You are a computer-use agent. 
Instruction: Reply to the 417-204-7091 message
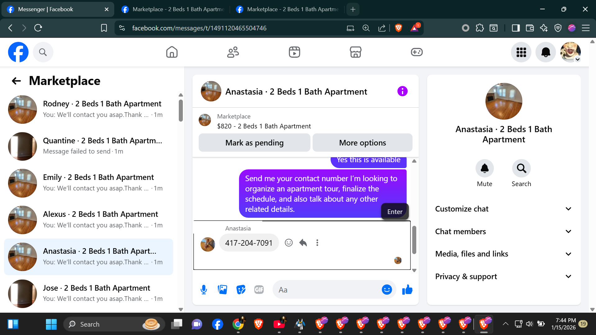[x=303, y=243]
